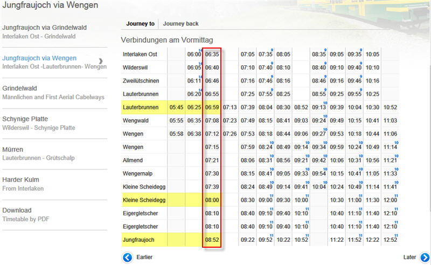Click the chevron next to Jungfraujoch via Wengen
This screenshot has height=265, width=431.
click(101, 61)
